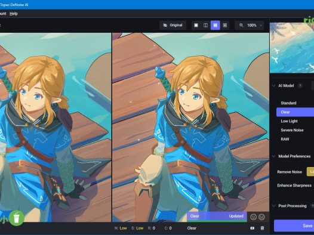Toggle the Original preview button
314x235 pixels.
coord(173,25)
